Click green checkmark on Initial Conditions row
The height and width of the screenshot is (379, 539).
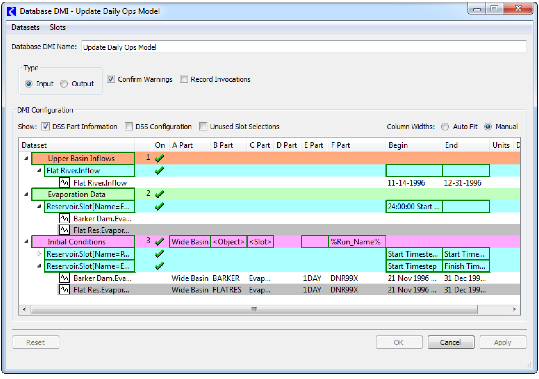point(160,242)
